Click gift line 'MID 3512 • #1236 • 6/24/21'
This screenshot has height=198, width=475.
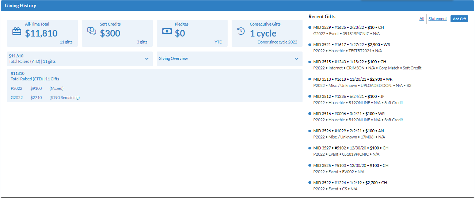[x=349, y=96]
